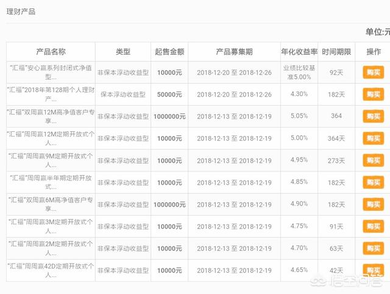
Task: Open product "汇福"周周赢3M定期开放式个人
Action: [x=51, y=227]
